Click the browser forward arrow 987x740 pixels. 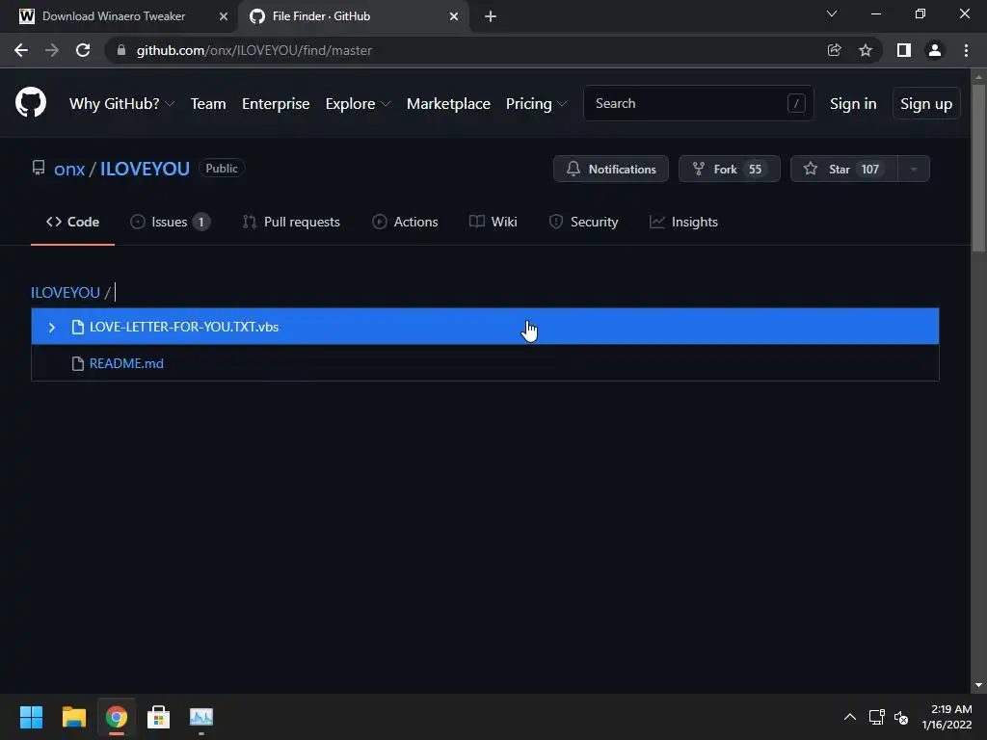click(52, 50)
